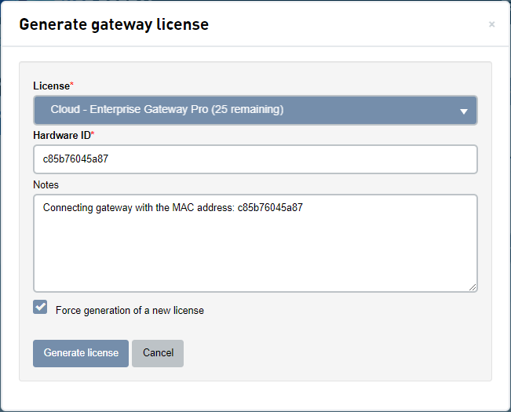The image size is (511, 412).
Task: Click the 'Generate gateway license' dialog title
Action: coord(114,25)
